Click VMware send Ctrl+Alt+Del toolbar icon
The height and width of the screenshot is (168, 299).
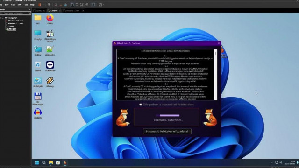click(x=49, y=5)
